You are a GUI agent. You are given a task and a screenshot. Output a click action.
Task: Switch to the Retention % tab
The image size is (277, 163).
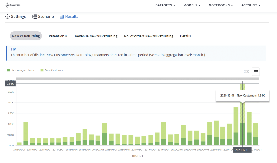58,36
